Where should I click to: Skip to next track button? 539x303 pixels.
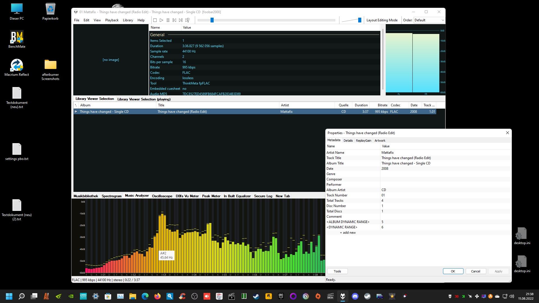(181, 20)
